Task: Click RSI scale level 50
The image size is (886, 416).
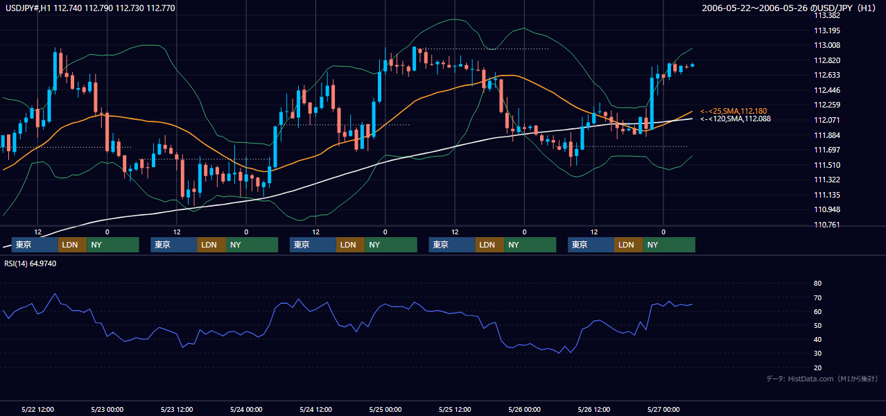Action: click(x=817, y=325)
